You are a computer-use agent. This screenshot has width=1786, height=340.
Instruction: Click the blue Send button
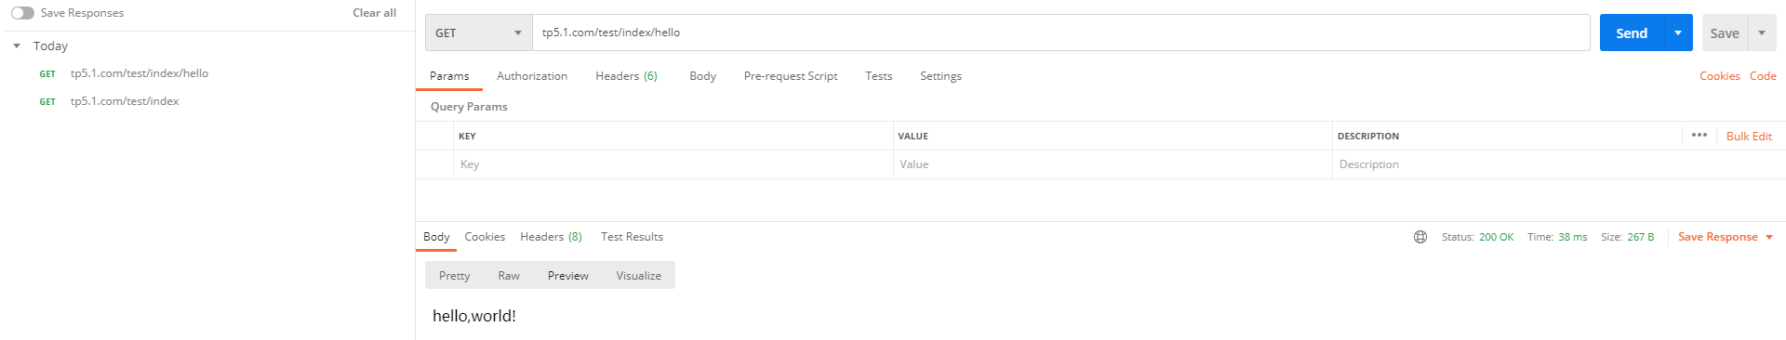(1632, 33)
